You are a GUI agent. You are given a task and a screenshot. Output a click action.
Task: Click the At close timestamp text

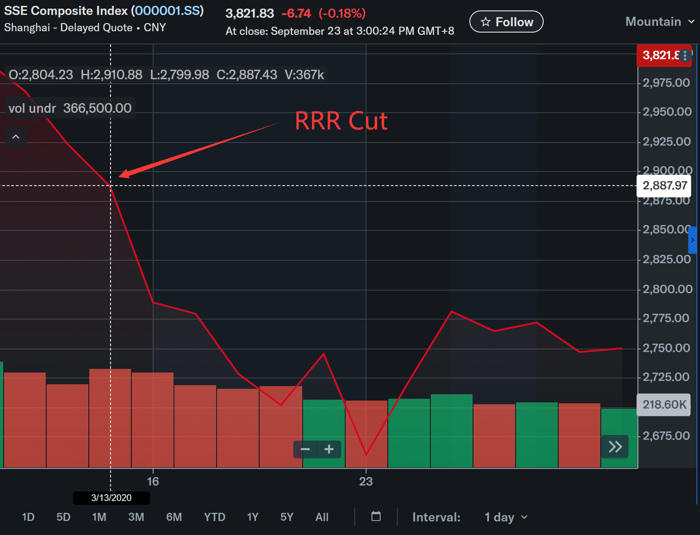(340, 31)
